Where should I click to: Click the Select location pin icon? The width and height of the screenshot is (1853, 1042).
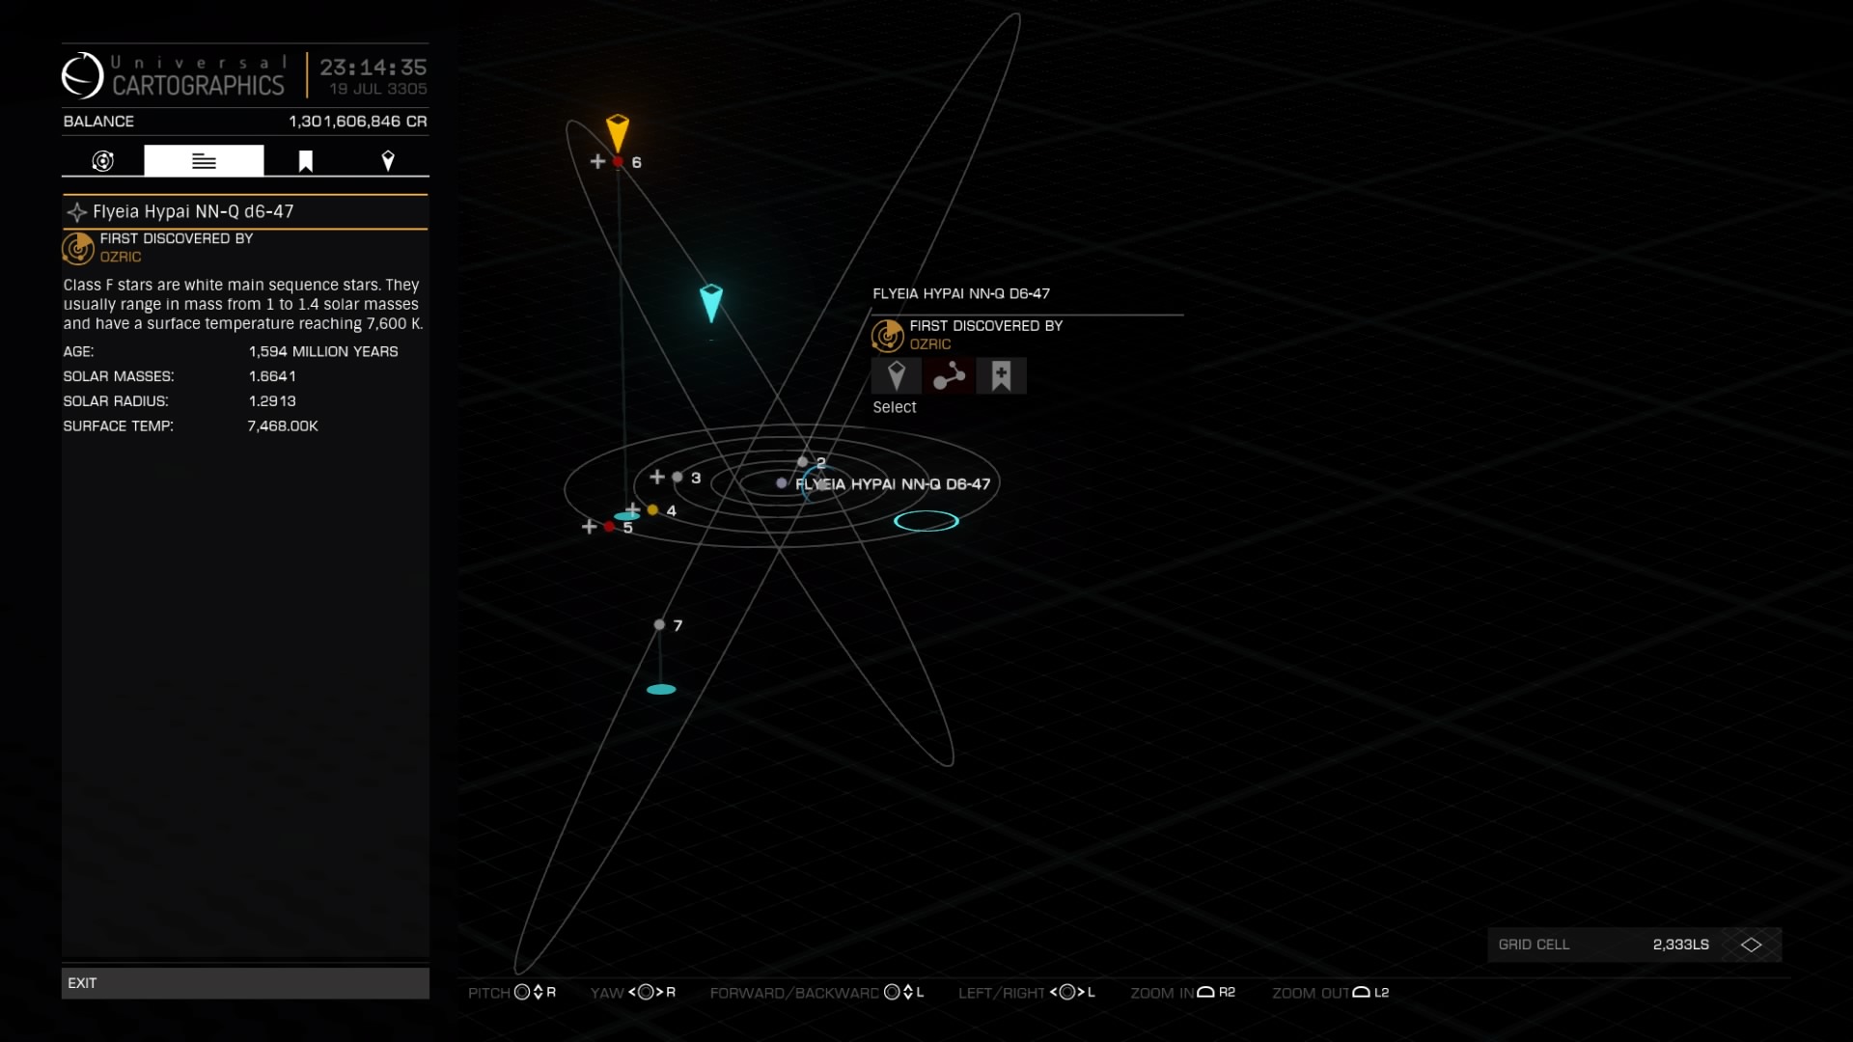point(897,375)
